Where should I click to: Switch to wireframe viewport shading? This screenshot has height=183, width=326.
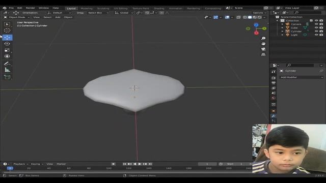click(x=245, y=17)
